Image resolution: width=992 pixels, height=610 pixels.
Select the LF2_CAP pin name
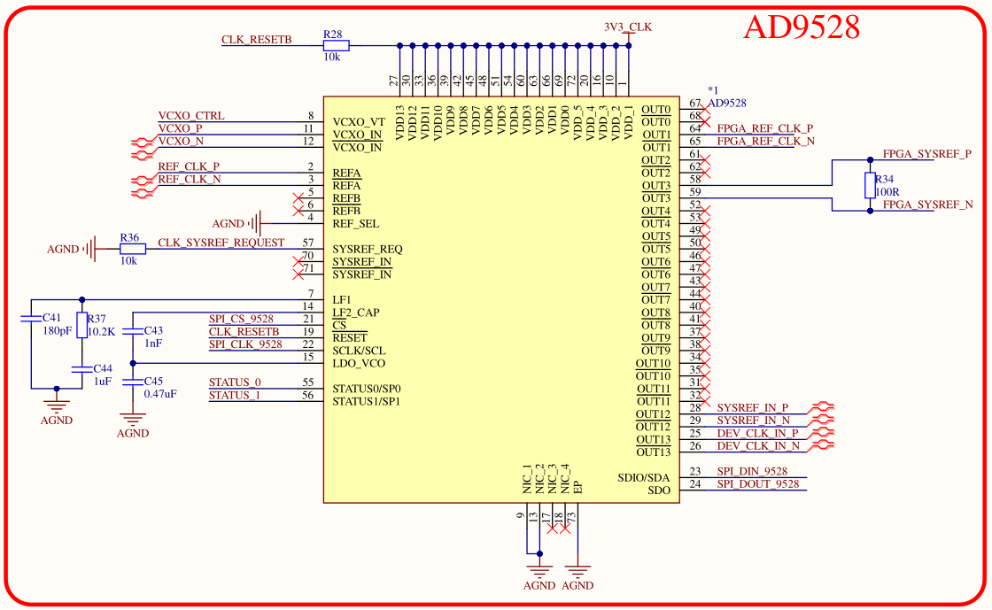355,313
